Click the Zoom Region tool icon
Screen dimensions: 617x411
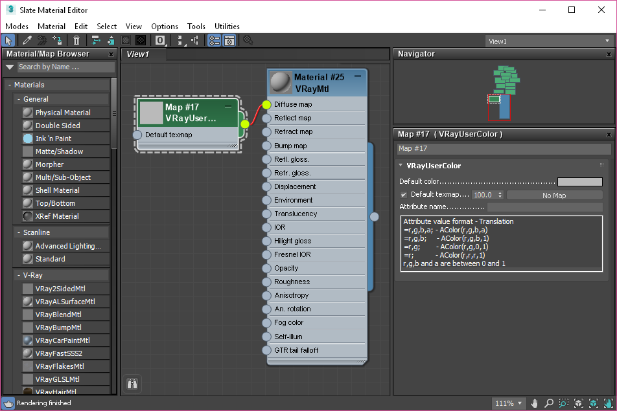click(x=563, y=403)
